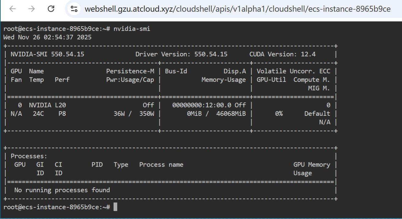Click the 350W power cap value
The image size is (402, 219).
(146, 114)
